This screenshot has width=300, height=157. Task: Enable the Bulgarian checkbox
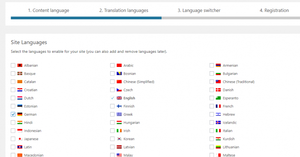pos(212,73)
